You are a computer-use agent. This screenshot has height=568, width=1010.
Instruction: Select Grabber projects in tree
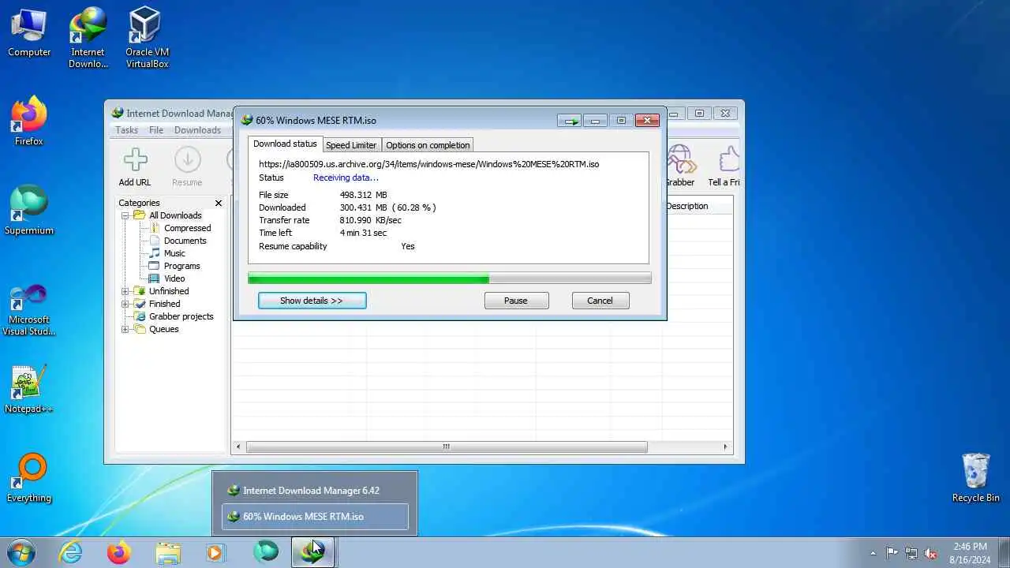(181, 316)
